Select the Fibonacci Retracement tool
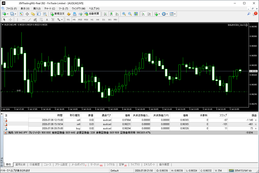Screen dimensions: 259x173 pos(41,20)
